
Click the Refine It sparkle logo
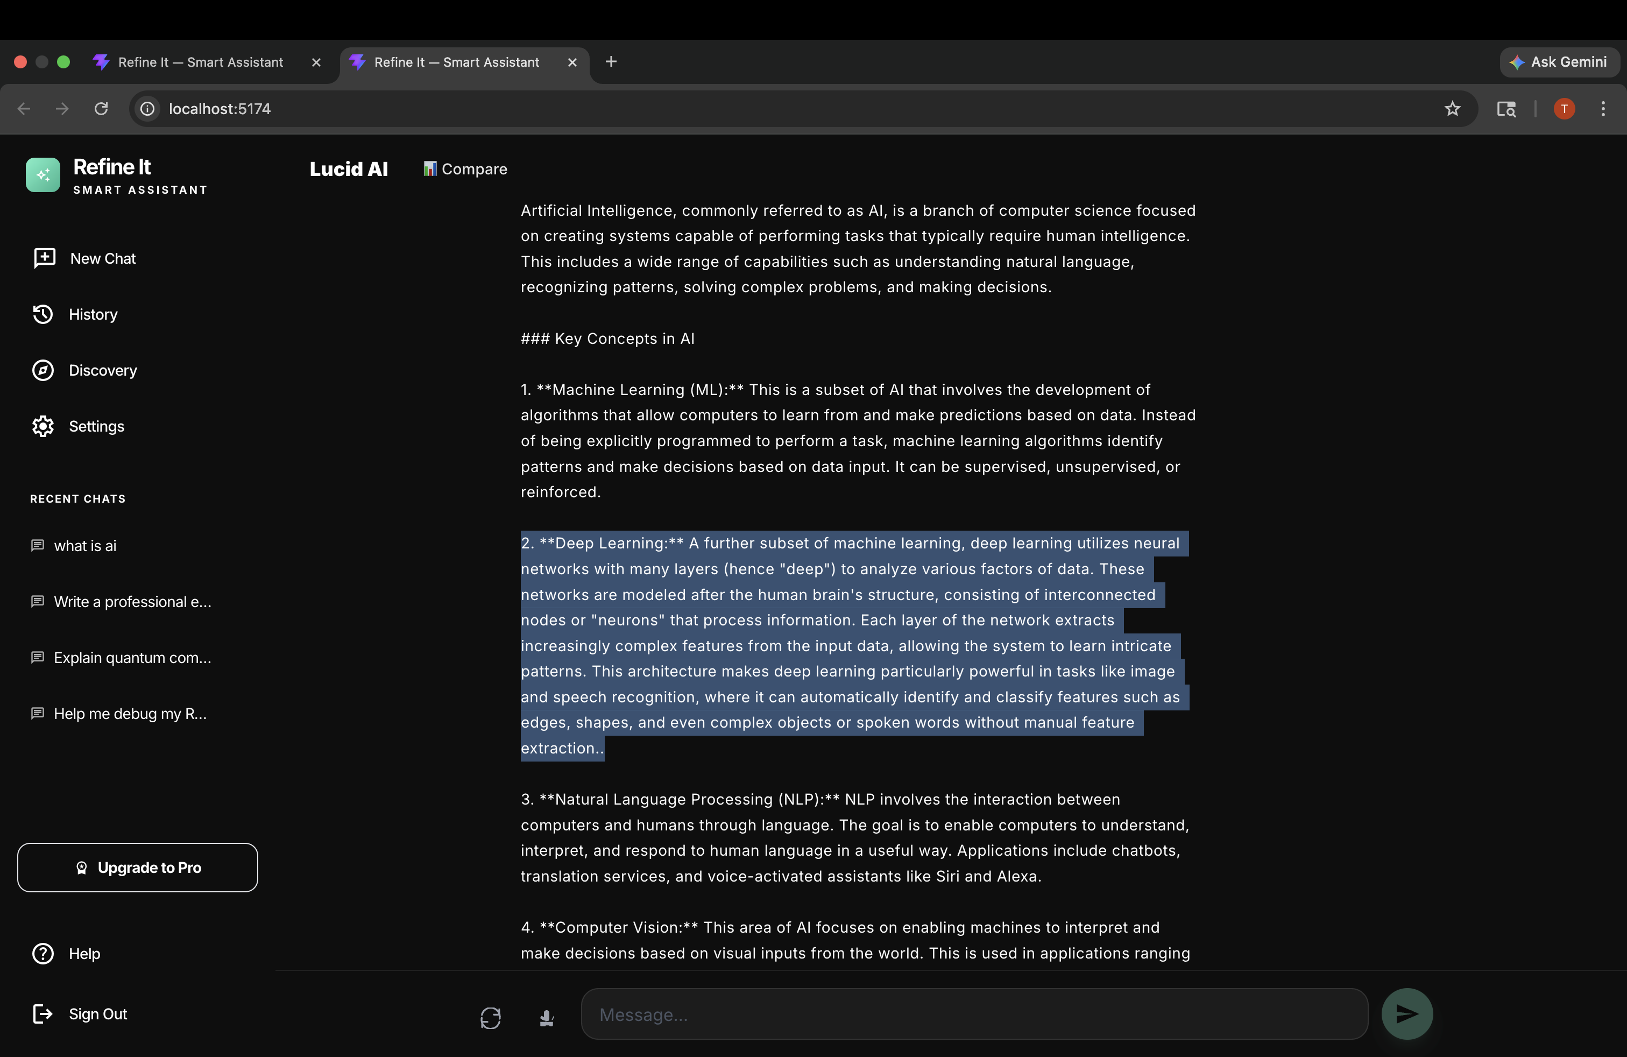43,175
